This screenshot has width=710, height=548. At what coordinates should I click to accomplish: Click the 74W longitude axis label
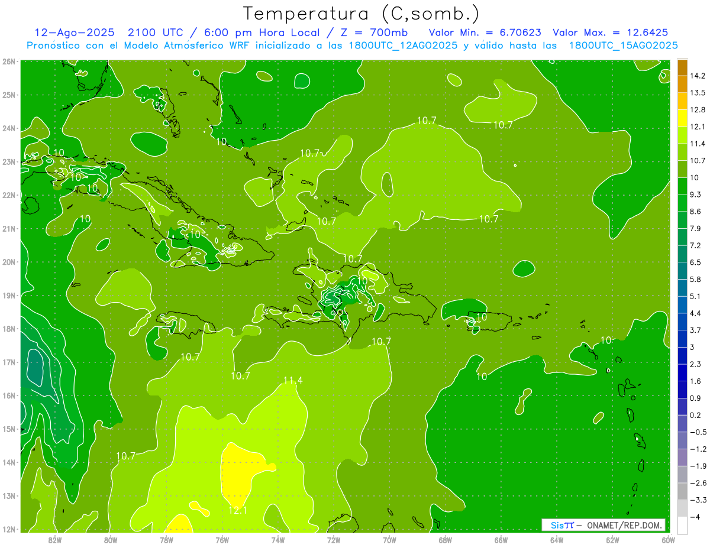[278, 540]
